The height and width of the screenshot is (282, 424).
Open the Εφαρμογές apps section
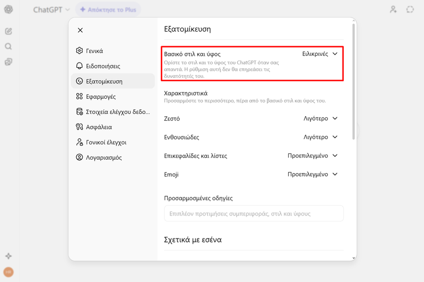coord(101,96)
